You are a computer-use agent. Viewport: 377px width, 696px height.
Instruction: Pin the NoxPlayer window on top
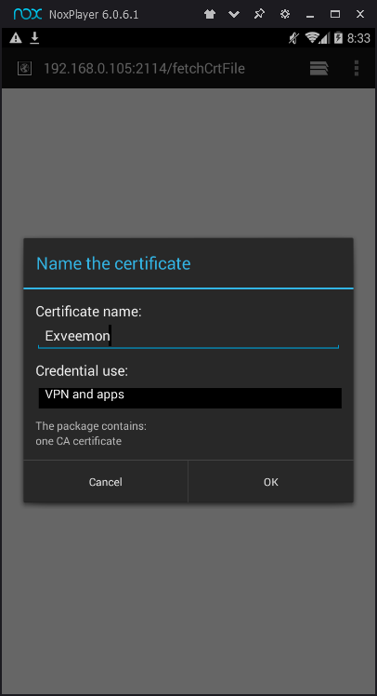click(259, 14)
